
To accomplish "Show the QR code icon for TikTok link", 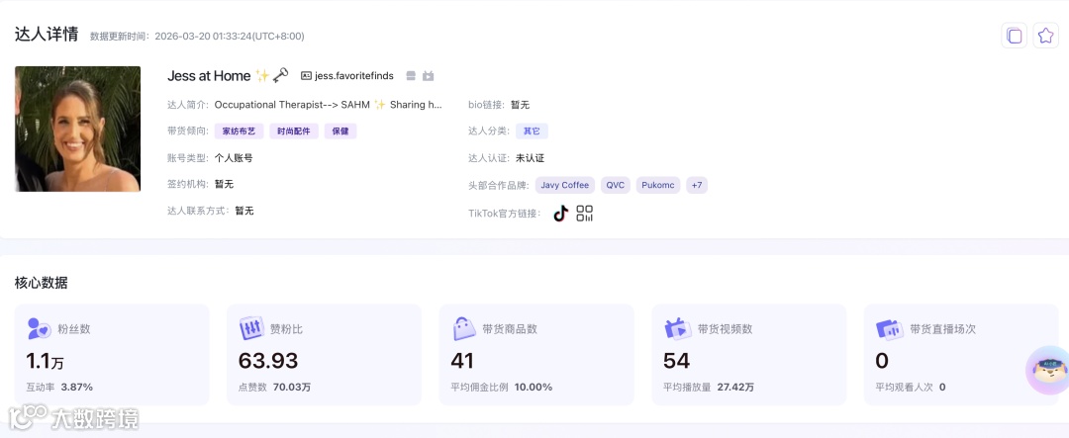I will coord(584,214).
